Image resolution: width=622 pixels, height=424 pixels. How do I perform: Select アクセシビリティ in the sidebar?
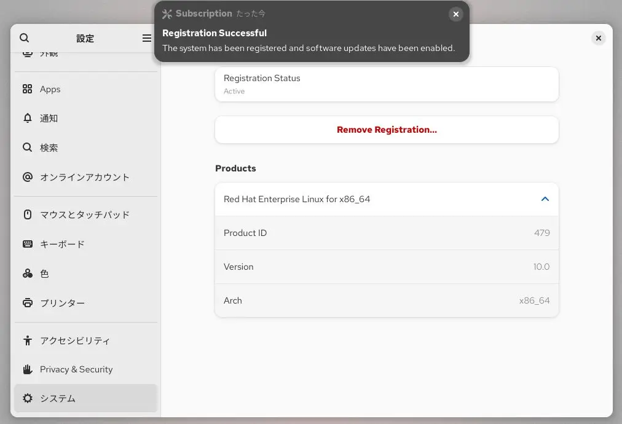pos(74,340)
